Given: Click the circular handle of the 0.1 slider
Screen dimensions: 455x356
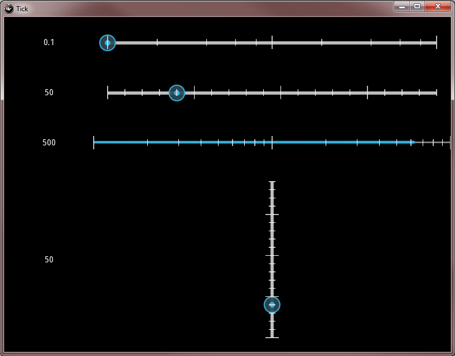Looking at the screenshot, I should (108, 43).
